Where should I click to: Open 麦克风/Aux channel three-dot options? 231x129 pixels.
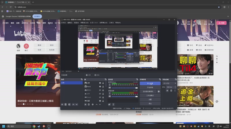coord(110,85)
